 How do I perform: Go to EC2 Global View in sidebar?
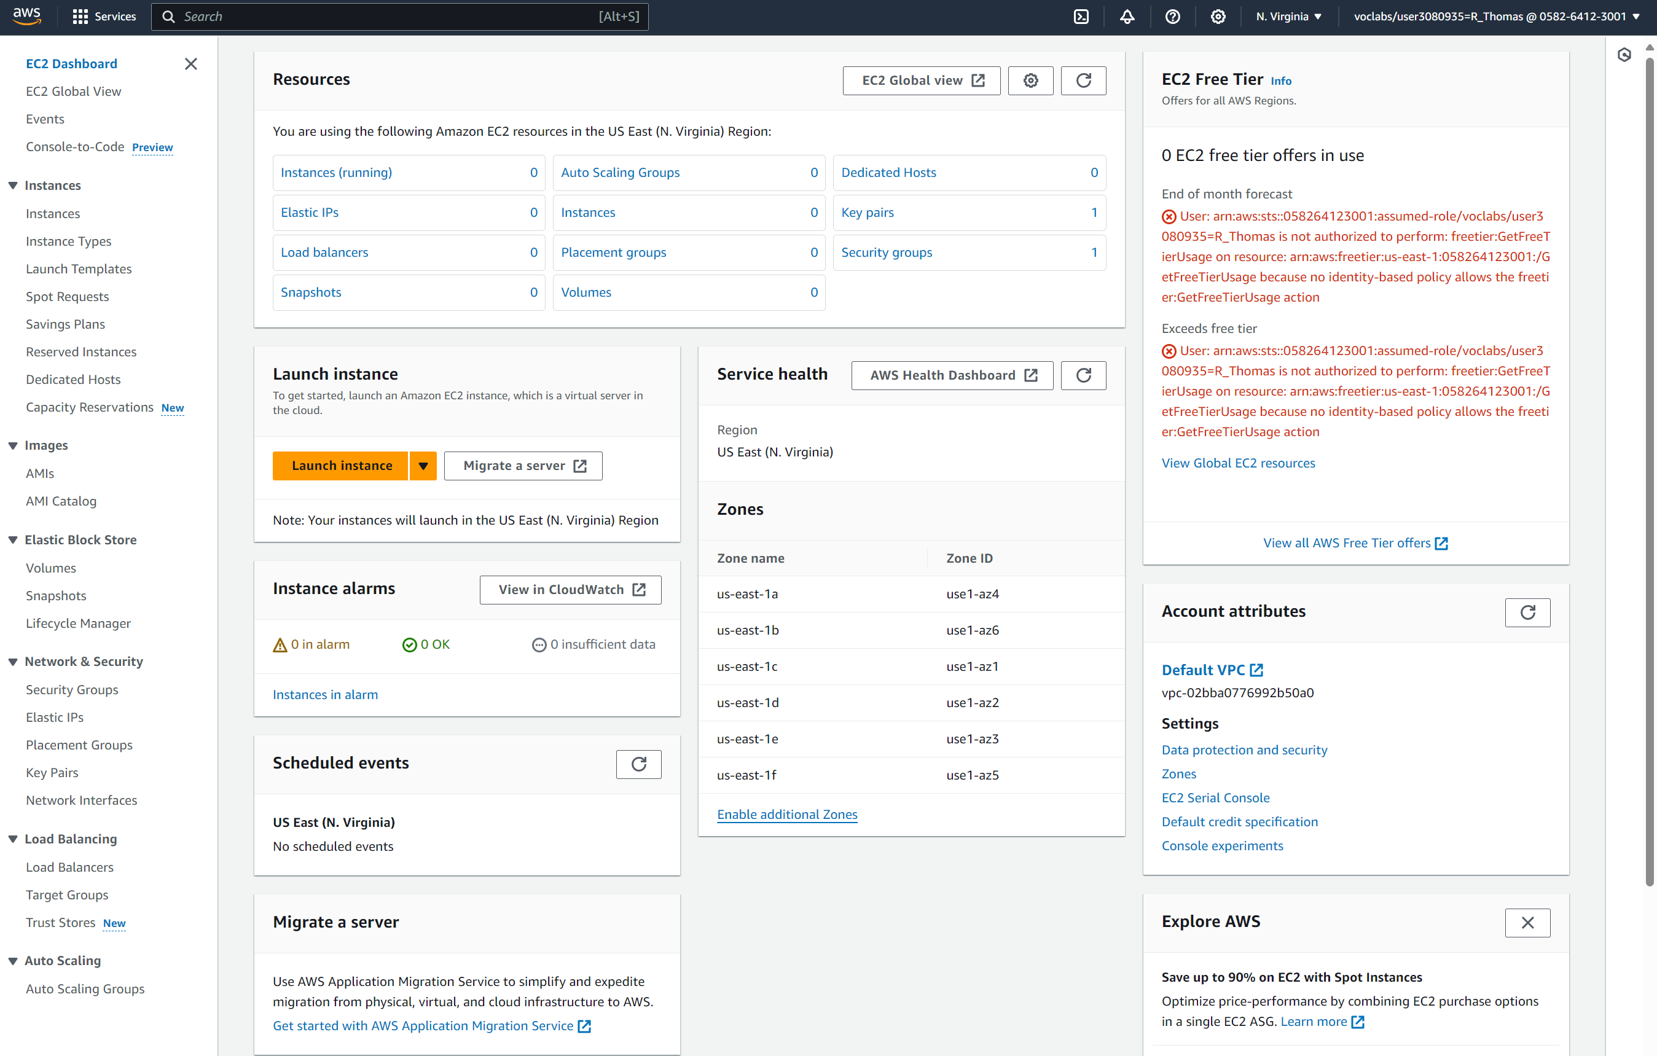74,92
